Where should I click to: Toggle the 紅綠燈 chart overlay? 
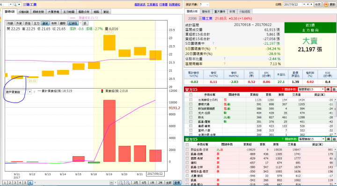(x=73, y=23)
